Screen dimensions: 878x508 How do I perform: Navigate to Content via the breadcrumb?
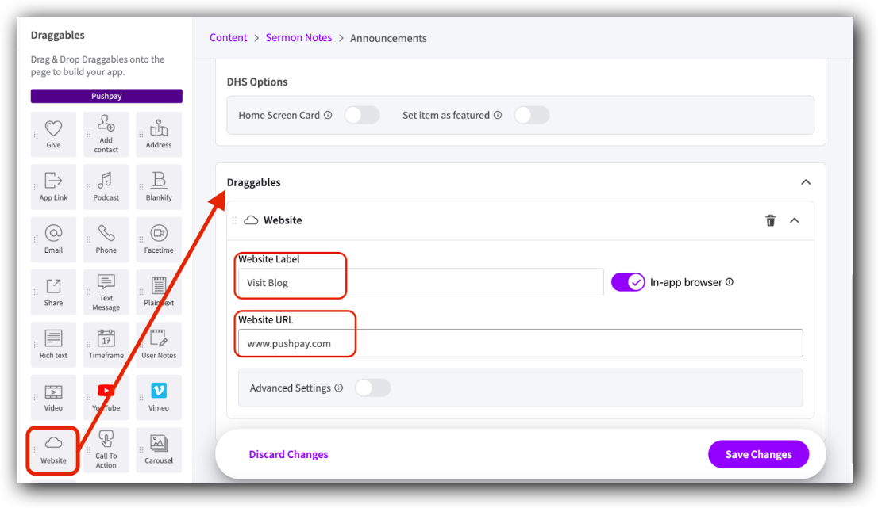pyautogui.click(x=229, y=37)
